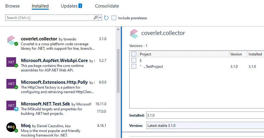The image size is (264, 138).
Task: Click version 17.0.0 of Microsoft.NET.Test.Sdk
Action: pyautogui.click(x=101, y=111)
